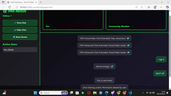This screenshot has width=171, height=96.
Task: Open the Favorites list icon
Action: pyautogui.click(x=149, y=7)
